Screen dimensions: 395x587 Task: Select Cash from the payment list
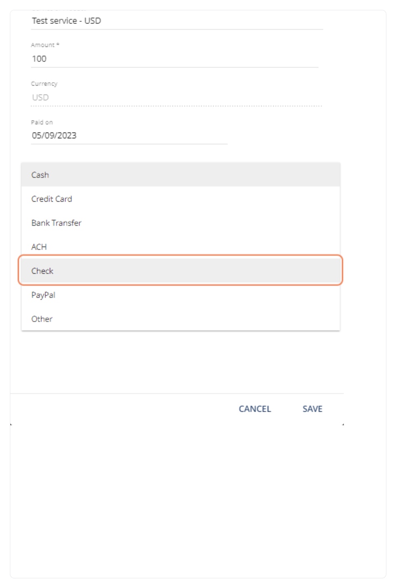[181, 175]
